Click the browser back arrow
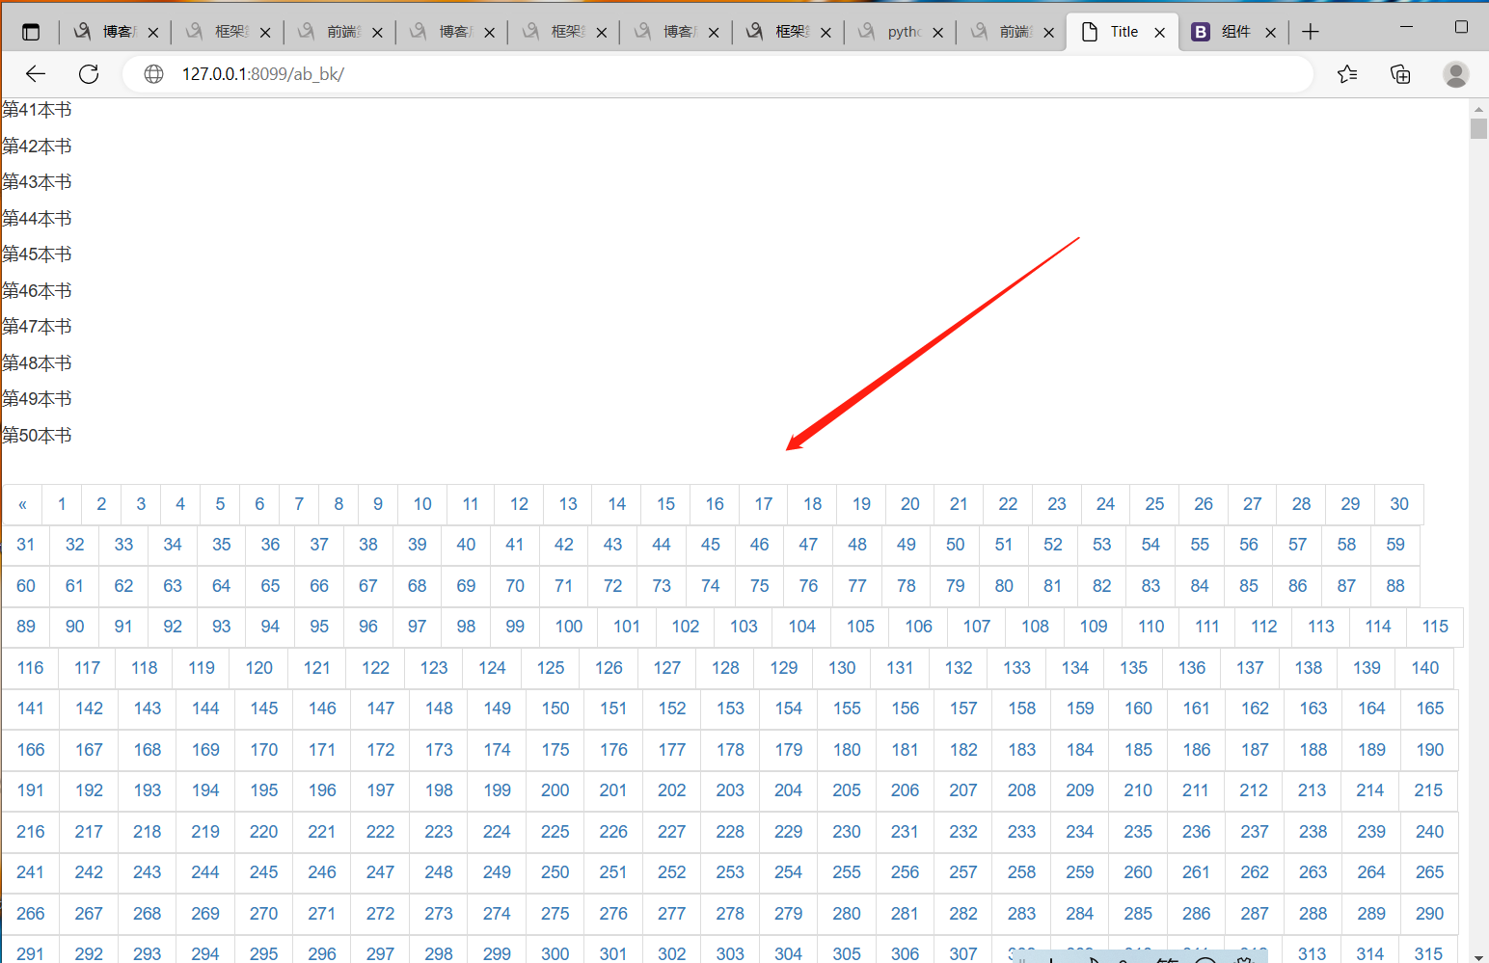 (x=36, y=74)
